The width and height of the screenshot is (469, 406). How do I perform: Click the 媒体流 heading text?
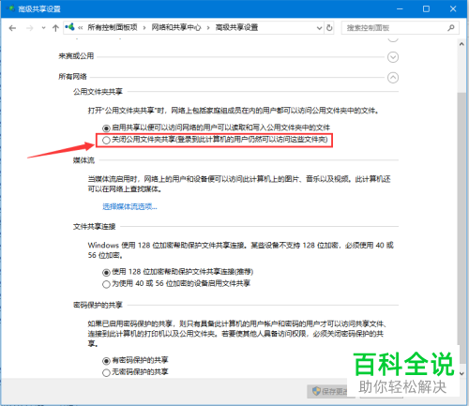pyautogui.click(x=83, y=160)
